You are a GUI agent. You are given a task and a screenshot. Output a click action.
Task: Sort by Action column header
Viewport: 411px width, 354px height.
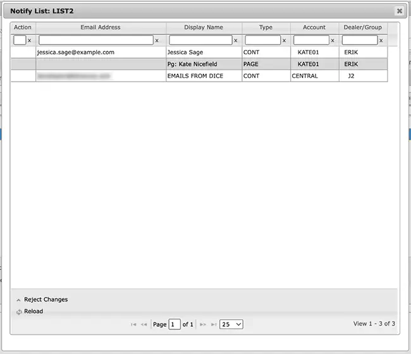(23, 28)
